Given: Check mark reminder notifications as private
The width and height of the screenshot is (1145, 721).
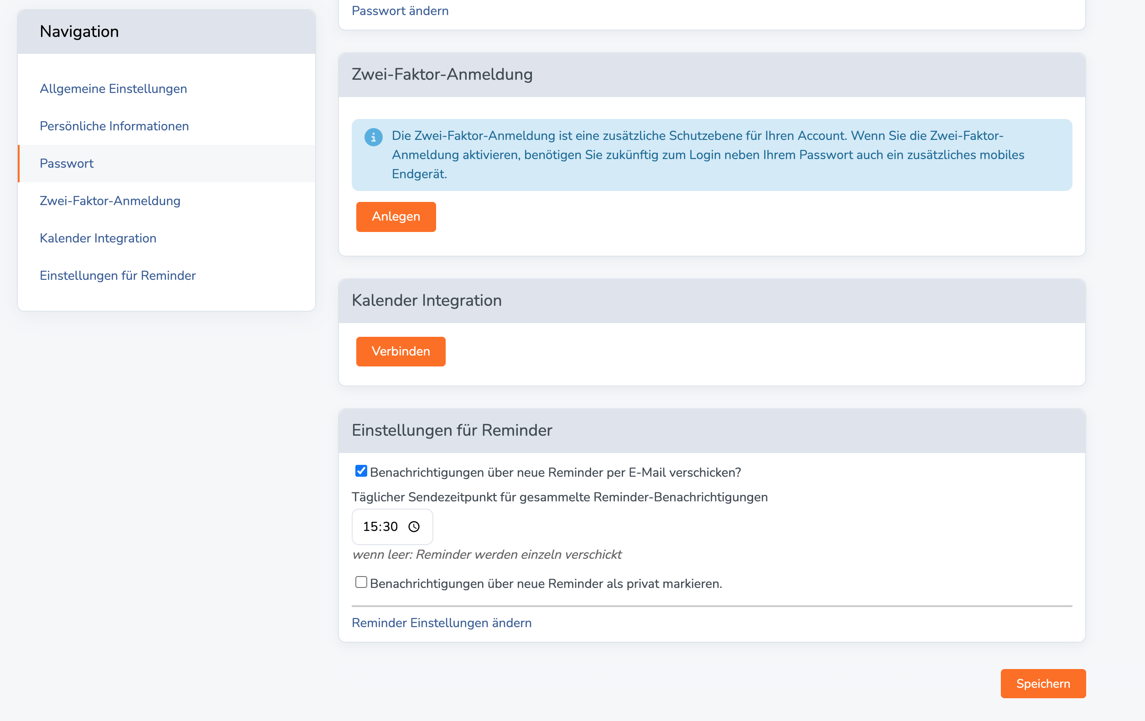Looking at the screenshot, I should coord(361,582).
